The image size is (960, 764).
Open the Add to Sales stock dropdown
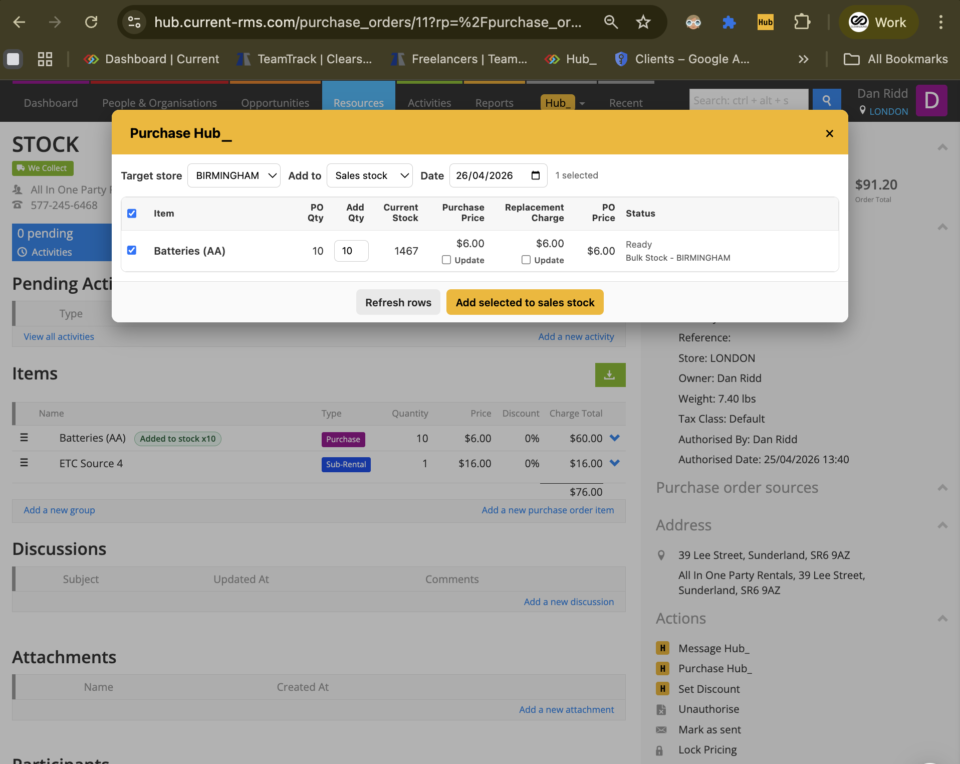(x=370, y=175)
